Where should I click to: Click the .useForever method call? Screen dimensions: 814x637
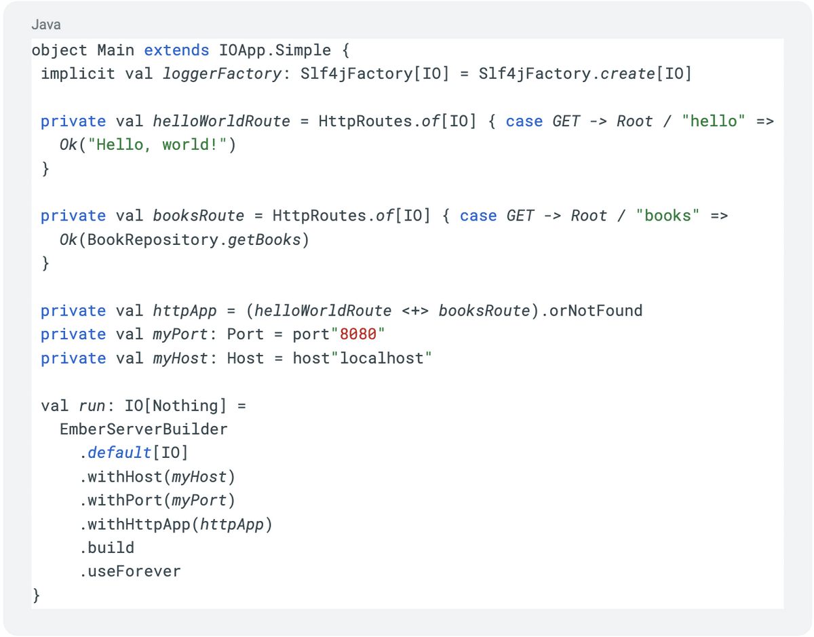132,571
